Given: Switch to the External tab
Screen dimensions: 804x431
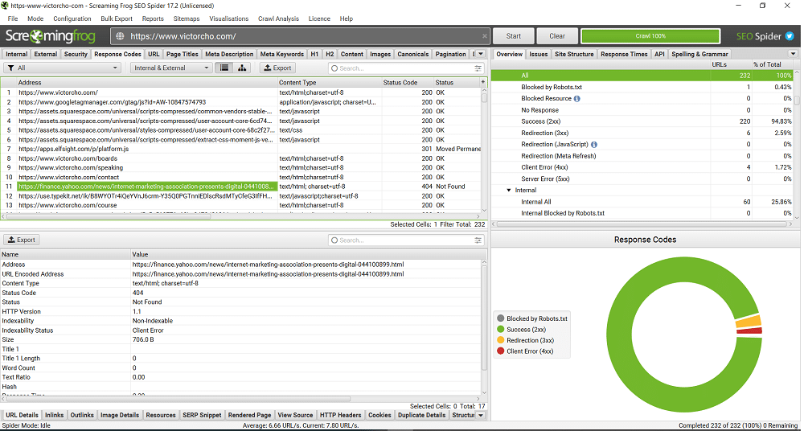Looking at the screenshot, I should click(x=46, y=54).
